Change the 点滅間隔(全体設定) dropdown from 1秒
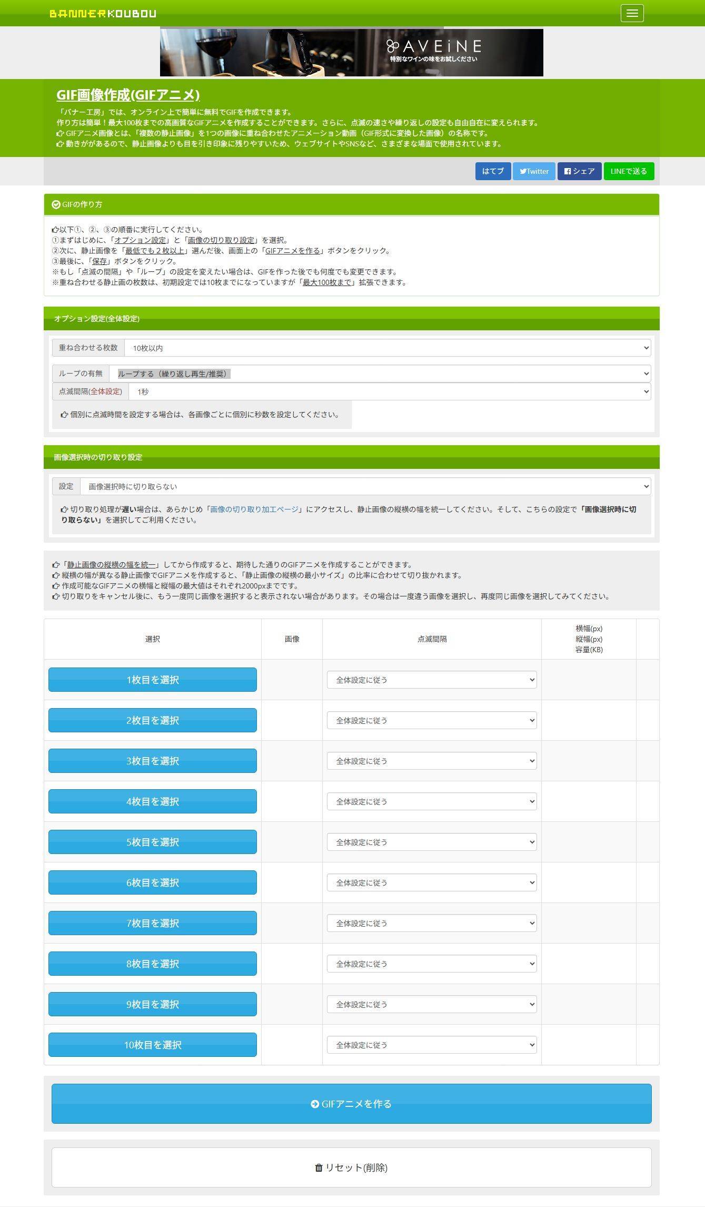The width and height of the screenshot is (705, 1207). point(389,391)
